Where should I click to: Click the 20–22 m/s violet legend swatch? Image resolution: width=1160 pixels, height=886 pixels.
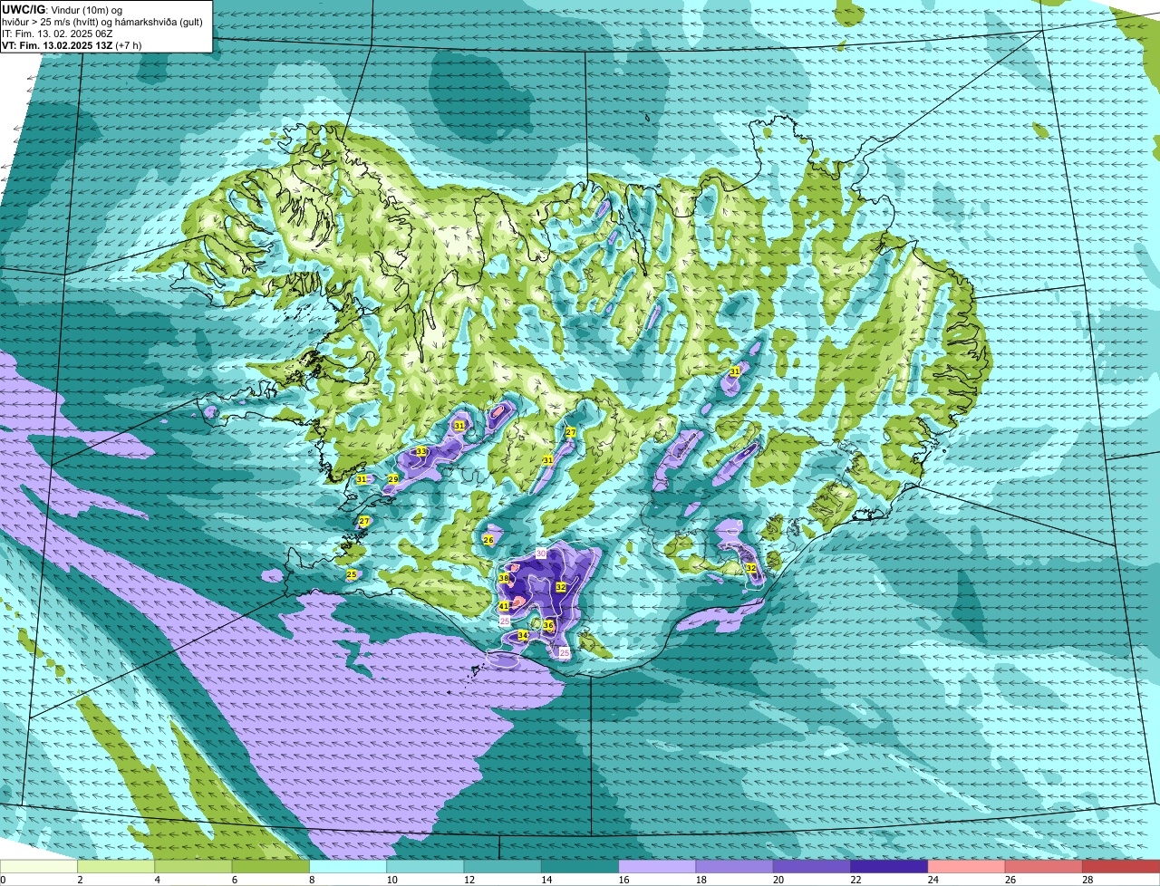[x=812, y=867]
